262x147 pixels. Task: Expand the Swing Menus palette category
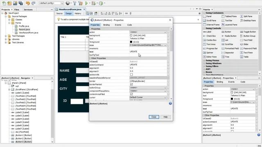(x=204, y=60)
